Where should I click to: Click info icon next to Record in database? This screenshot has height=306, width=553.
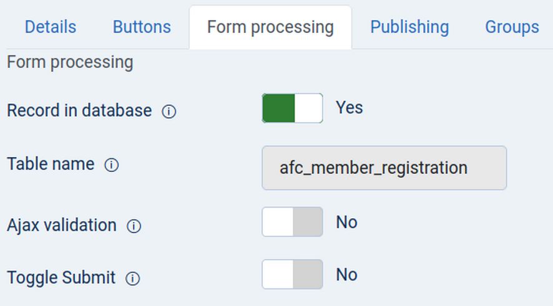click(169, 112)
